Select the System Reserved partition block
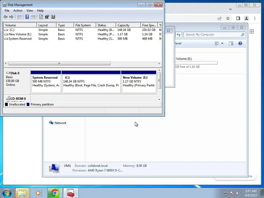 pyautogui.click(x=46, y=82)
